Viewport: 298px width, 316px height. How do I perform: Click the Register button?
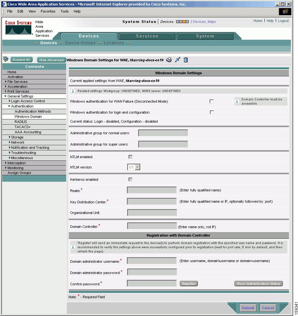coord(189,283)
